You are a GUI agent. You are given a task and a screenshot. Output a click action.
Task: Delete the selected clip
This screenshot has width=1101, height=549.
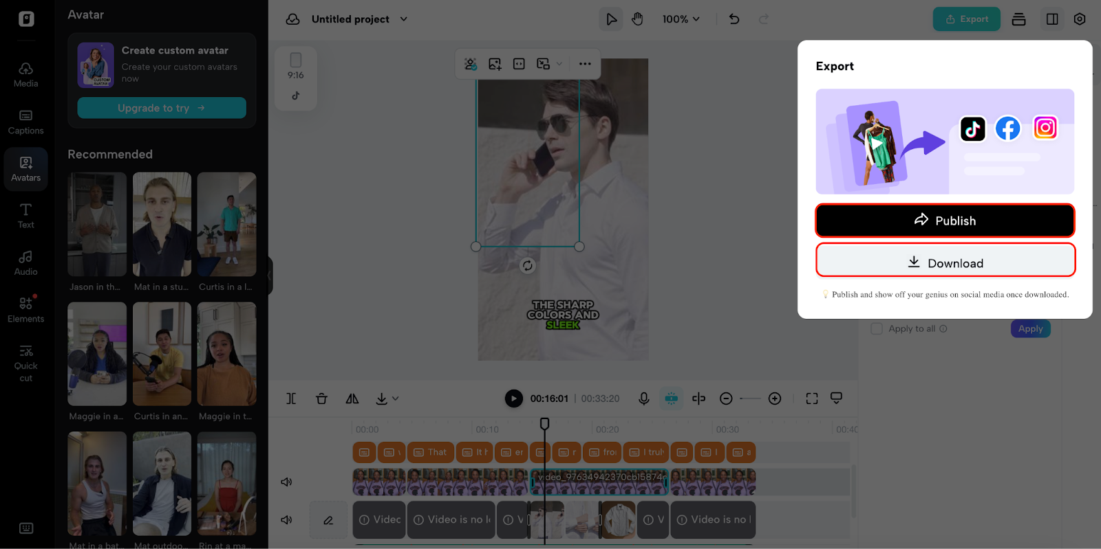pos(321,399)
